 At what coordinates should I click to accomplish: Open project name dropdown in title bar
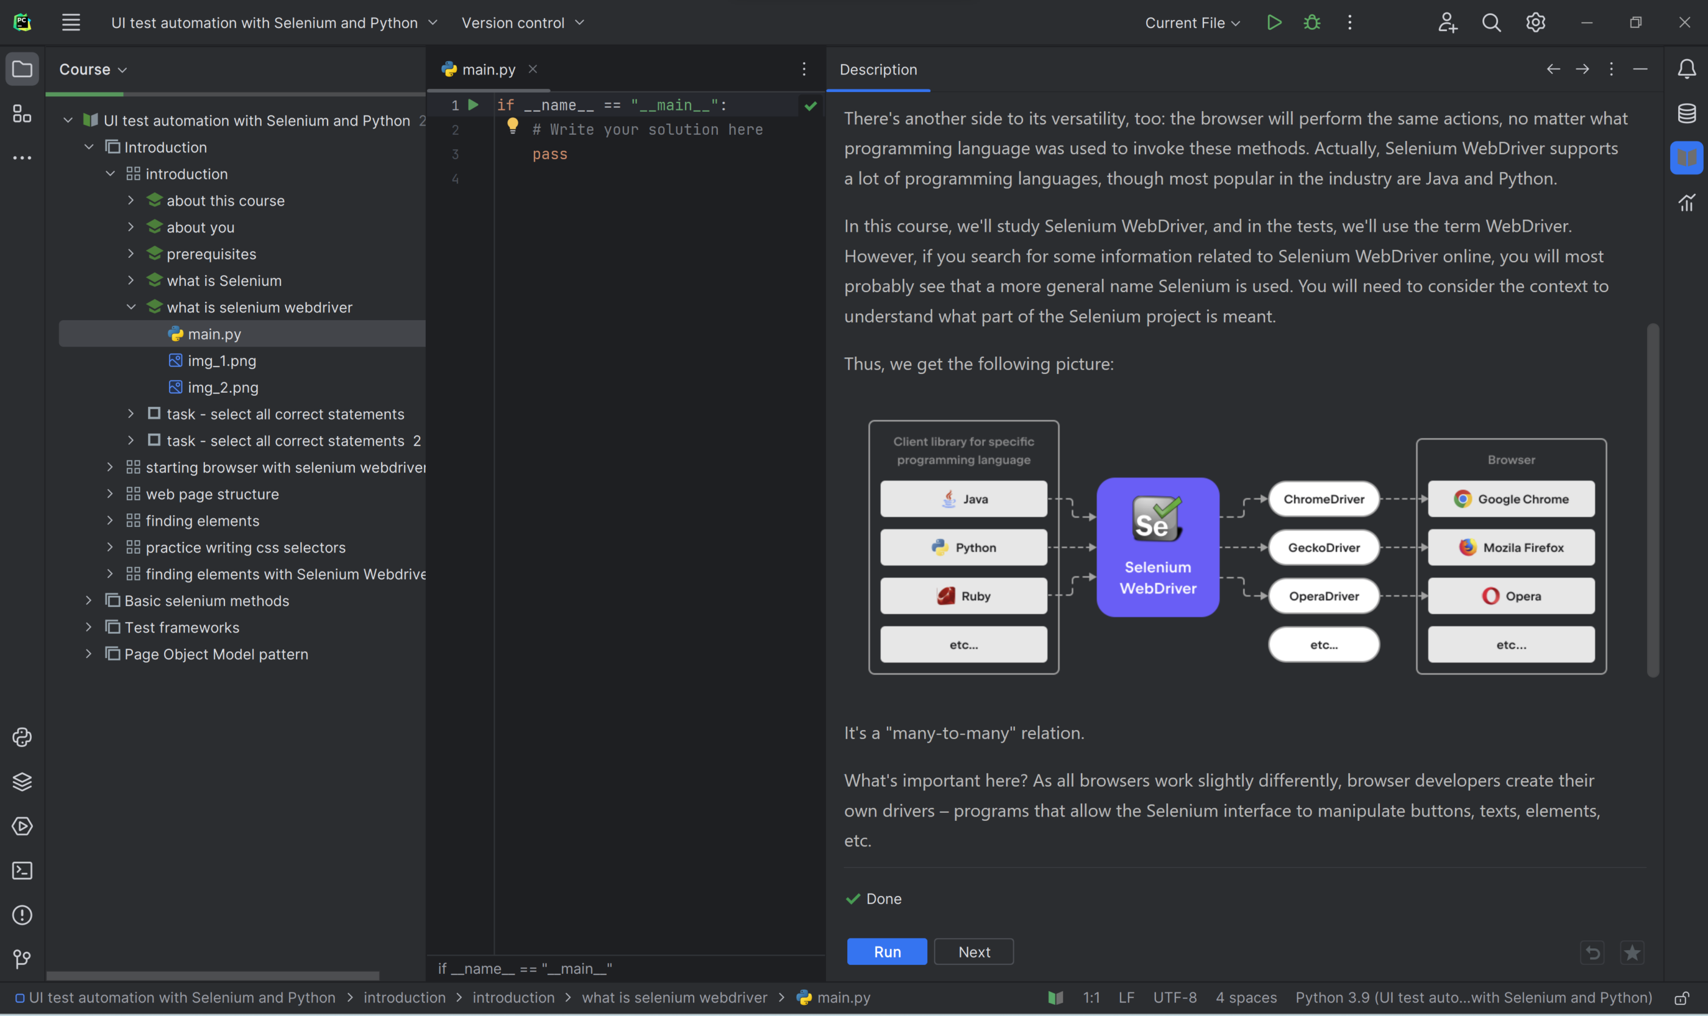[x=274, y=23]
